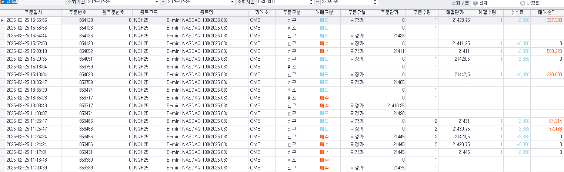Click the 주문유형 column header
564x172 pixels.
click(x=357, y=13)
